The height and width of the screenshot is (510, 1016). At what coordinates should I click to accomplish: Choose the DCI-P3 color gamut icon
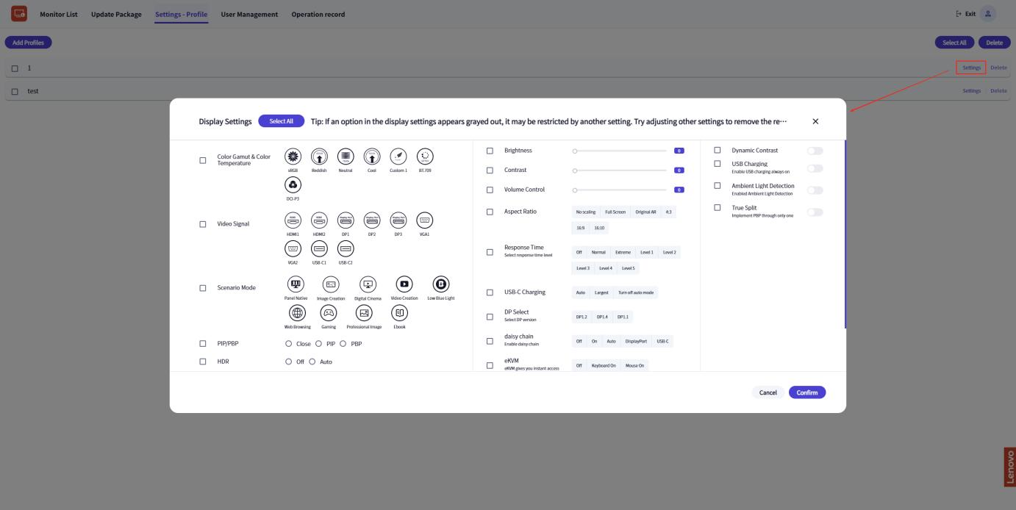pos(293,184)
